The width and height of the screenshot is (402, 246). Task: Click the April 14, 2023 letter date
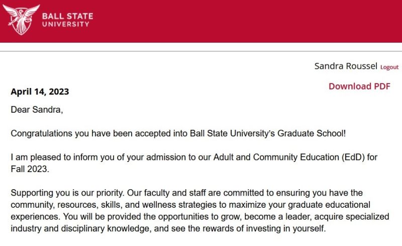40,92
